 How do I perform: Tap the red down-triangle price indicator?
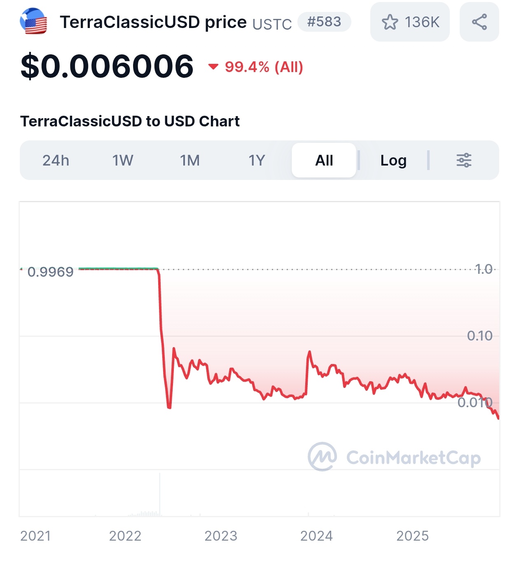coord(213,67)
